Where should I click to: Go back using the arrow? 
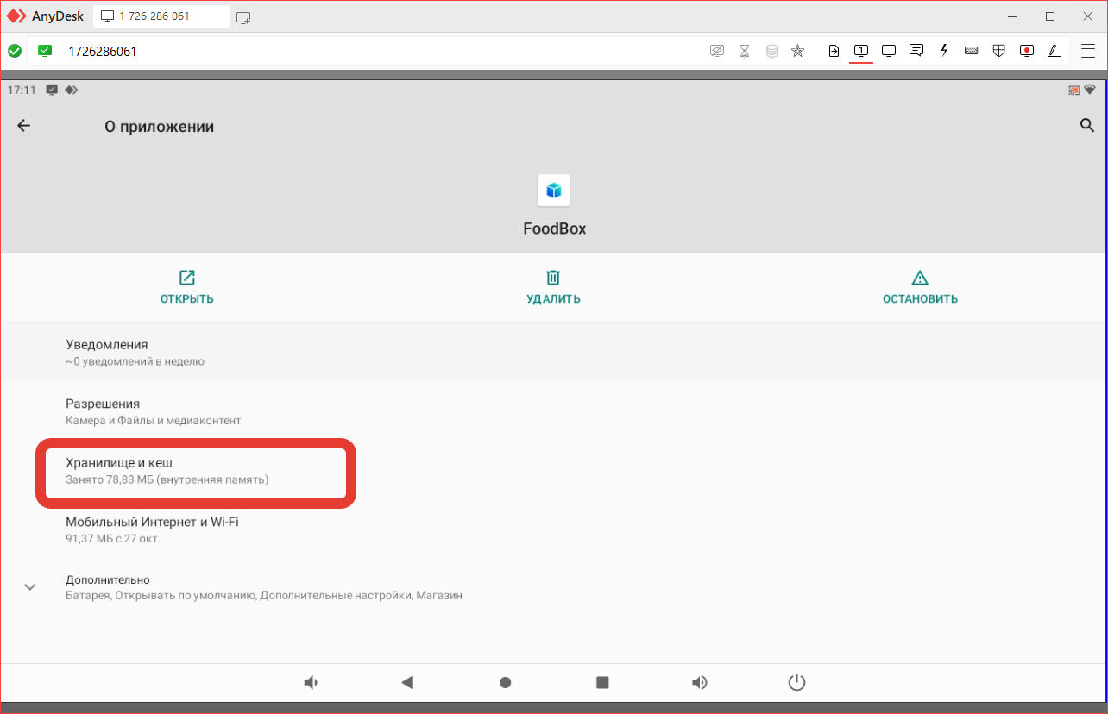click(x=23, y=126)
